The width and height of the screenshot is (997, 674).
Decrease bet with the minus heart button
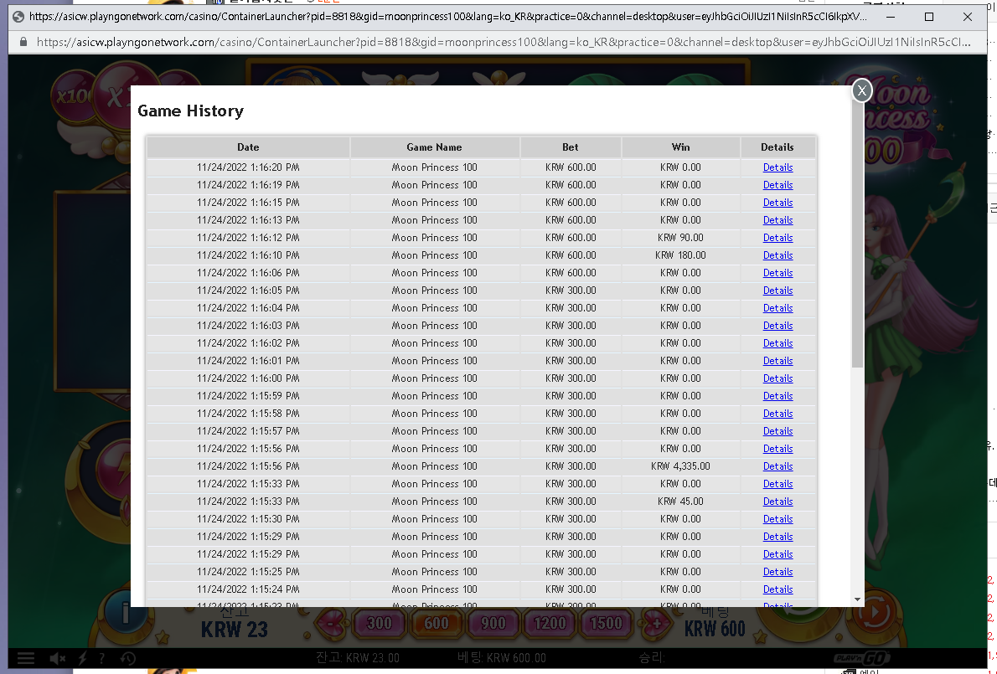point(330,623)
